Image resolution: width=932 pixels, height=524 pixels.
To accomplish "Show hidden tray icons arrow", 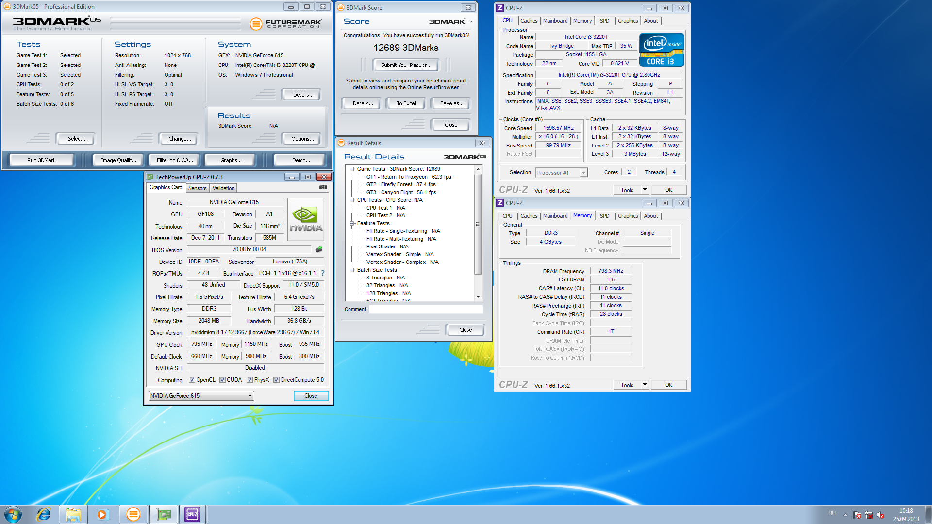I will [x=845, y=515].
